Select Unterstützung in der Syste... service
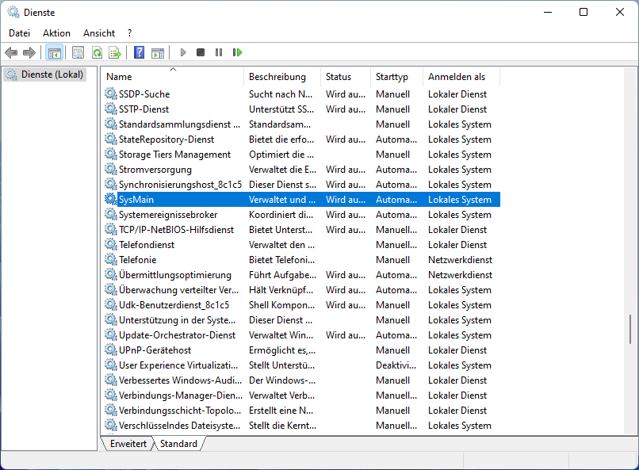This screenshot has height=470, width=639. (301, 320)
